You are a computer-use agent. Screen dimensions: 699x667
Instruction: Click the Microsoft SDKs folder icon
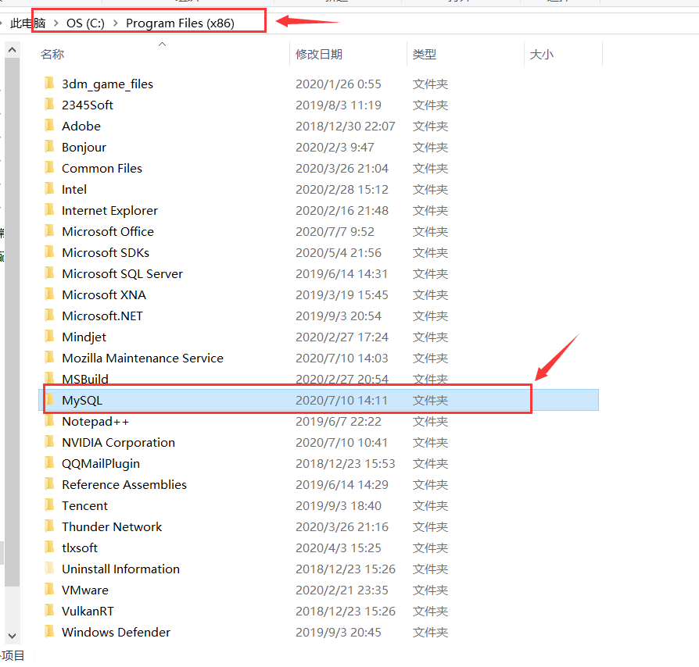point(49,252)
